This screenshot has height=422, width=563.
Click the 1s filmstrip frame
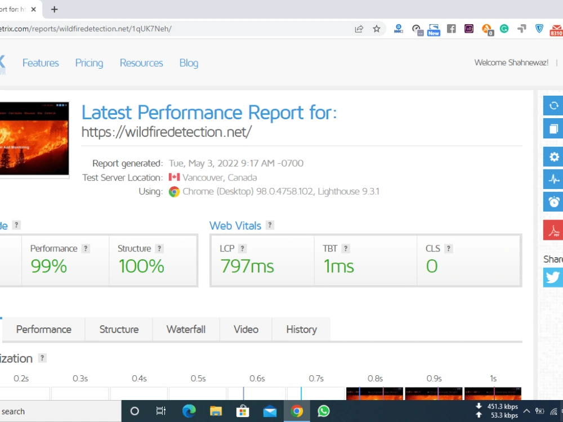point(493,394)
